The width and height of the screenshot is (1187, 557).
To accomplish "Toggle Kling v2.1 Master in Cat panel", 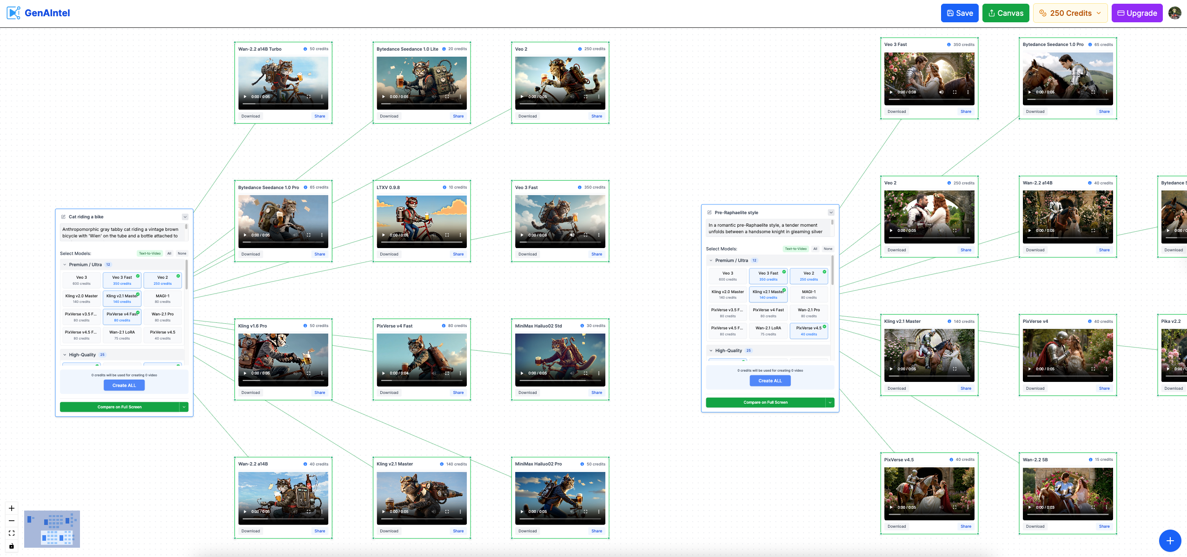I will [x=122, y=298].
